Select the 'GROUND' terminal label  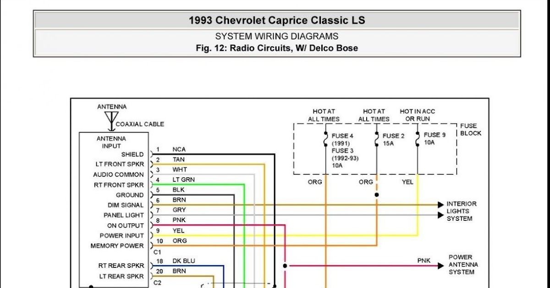[130, 195]
